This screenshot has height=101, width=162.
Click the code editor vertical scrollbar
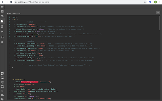[160, 23]
